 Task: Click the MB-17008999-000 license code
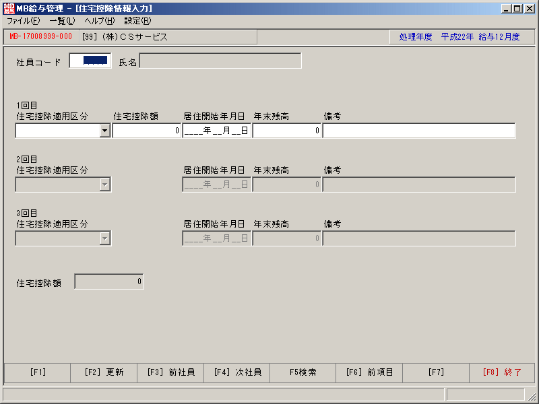click(41, 37)
